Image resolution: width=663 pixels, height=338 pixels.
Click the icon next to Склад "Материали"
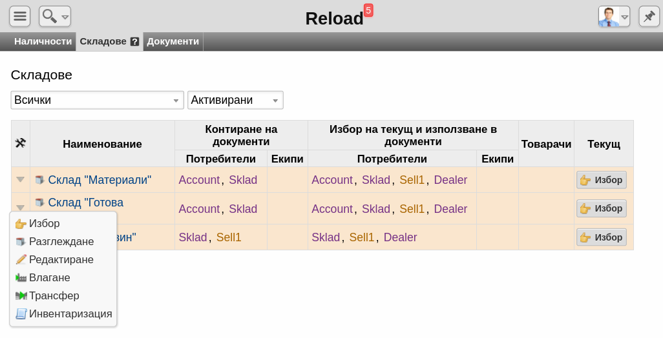coord(40,180)
